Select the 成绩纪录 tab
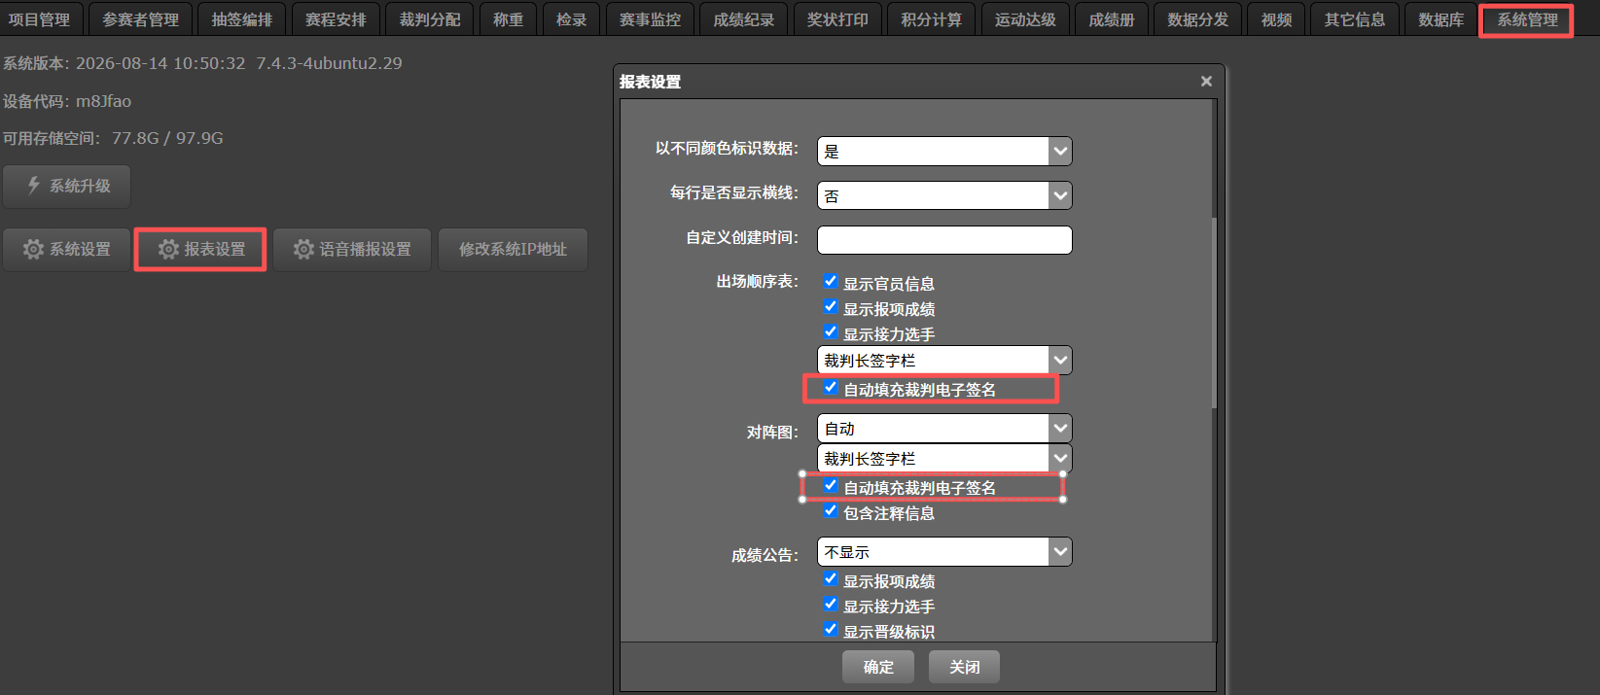Image resolution: width=1600 pixels, height=695 pixels. 744,19
